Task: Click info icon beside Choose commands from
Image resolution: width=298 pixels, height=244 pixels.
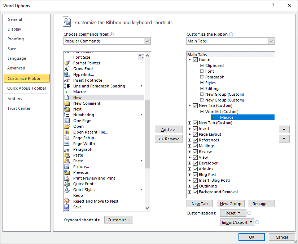Action: [112, 34]
